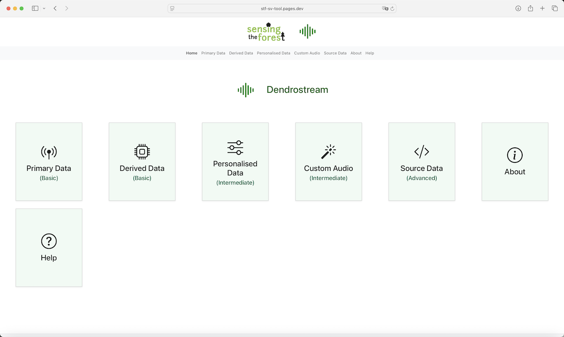Select the code icon on Source Data card
The width and height of the screenshot is (564, 337).
pyautogui.click(x=421, y=151)
